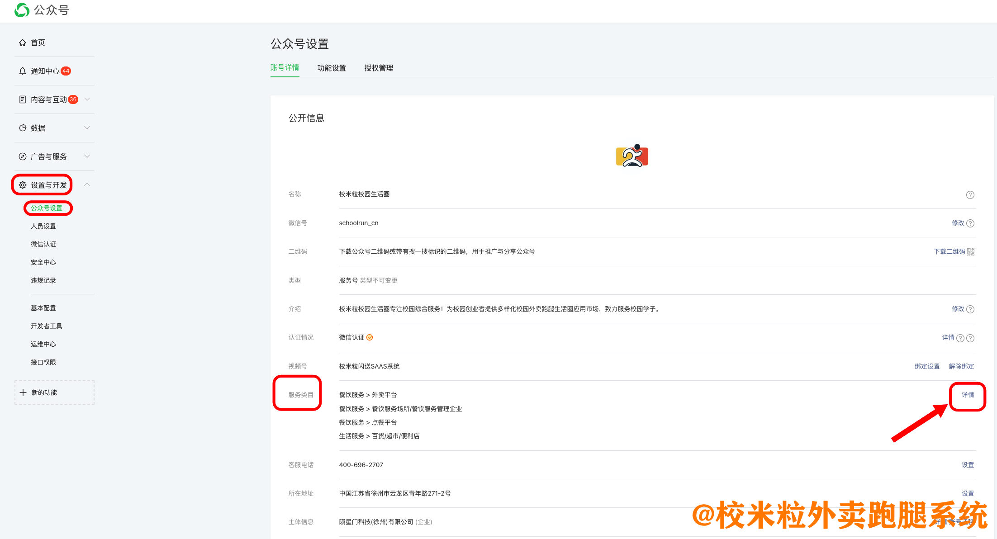Switch to the 功能设置 tab
997x539 pixels.
pyautogui.click(x=332, y=68)
